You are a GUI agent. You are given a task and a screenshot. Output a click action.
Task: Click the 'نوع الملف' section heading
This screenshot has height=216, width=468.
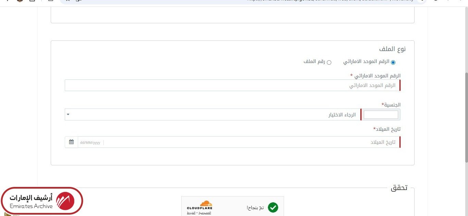pos(392,49)
